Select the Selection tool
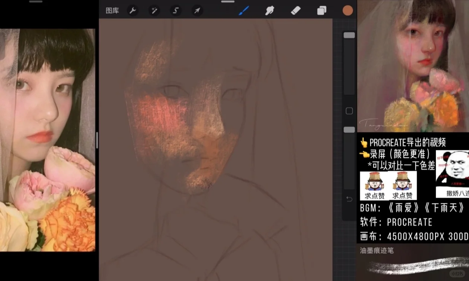This screenshot has height=281, width=469. point(175,10)
